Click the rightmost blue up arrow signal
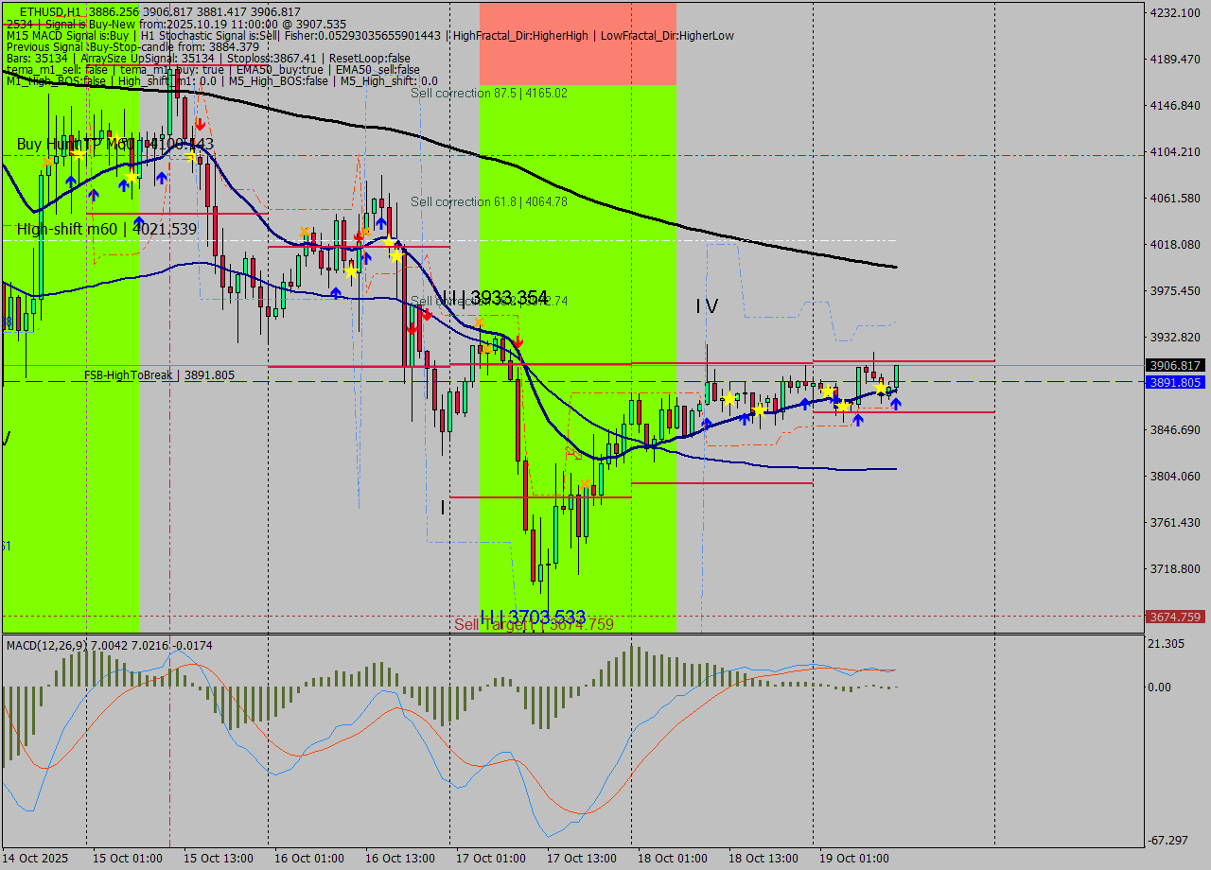Viewport: 1211px width, 870px height. [x=895, y=404]
